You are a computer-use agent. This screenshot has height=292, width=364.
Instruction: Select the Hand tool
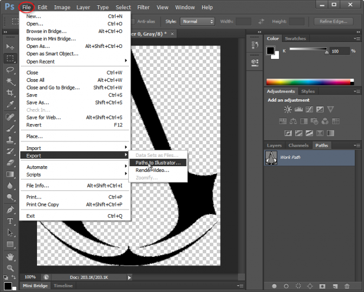10,256
